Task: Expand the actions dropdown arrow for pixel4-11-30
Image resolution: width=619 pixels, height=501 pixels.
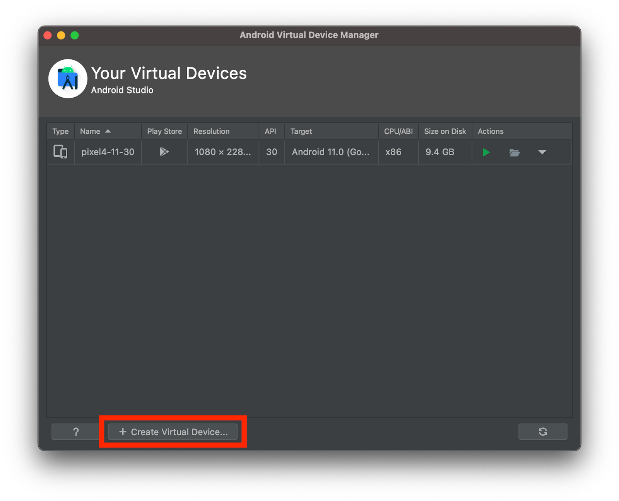Action: (x=542, y=152)
